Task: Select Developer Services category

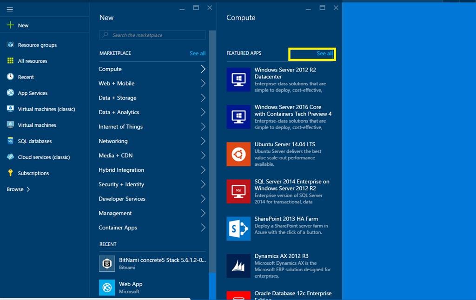Action: 152,199
